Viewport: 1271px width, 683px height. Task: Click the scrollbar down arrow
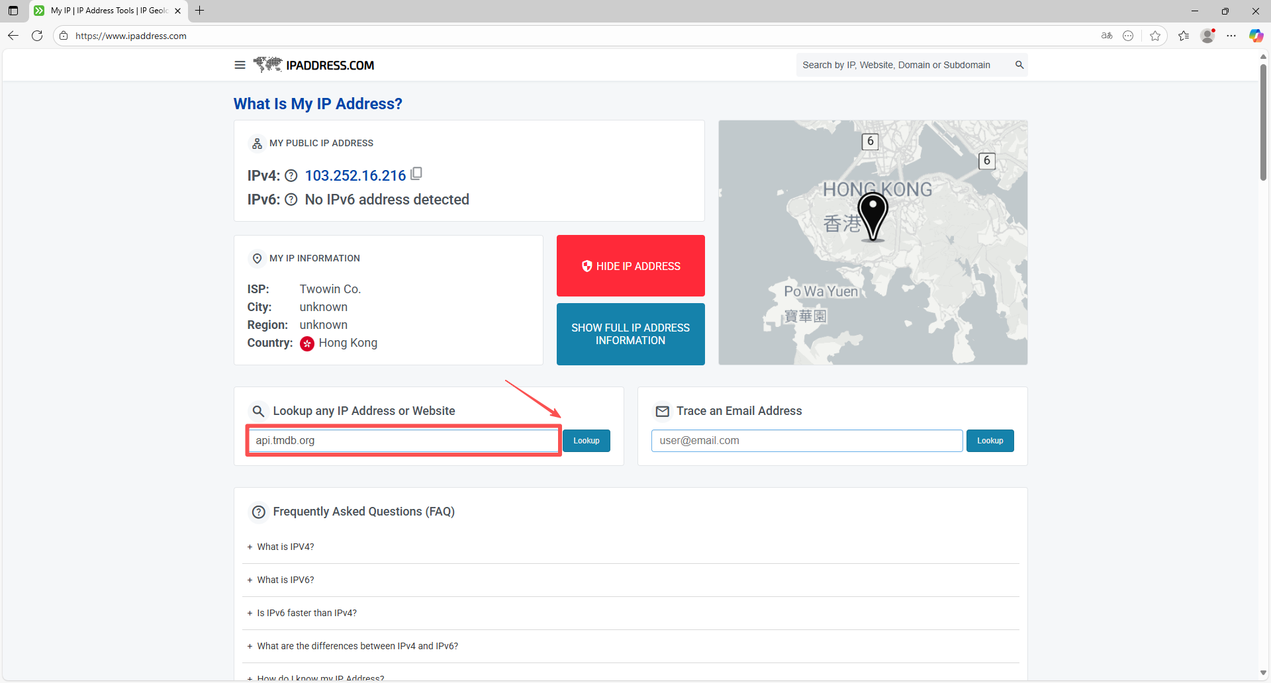1263,673
